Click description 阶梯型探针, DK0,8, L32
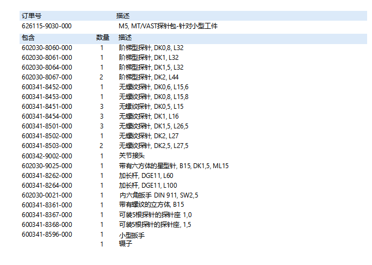The height and width of the screenshot is (265, 372). point(151,48)
